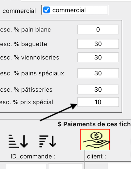Click the 'esc. % pains spéciaux' field
This screenshot has width=131, height=169.
point(98,73)
